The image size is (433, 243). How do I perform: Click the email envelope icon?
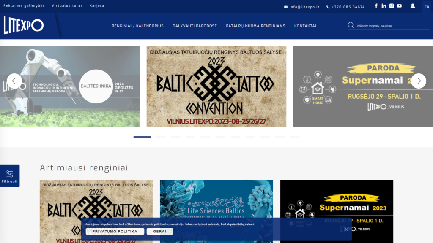pos(286,7)
